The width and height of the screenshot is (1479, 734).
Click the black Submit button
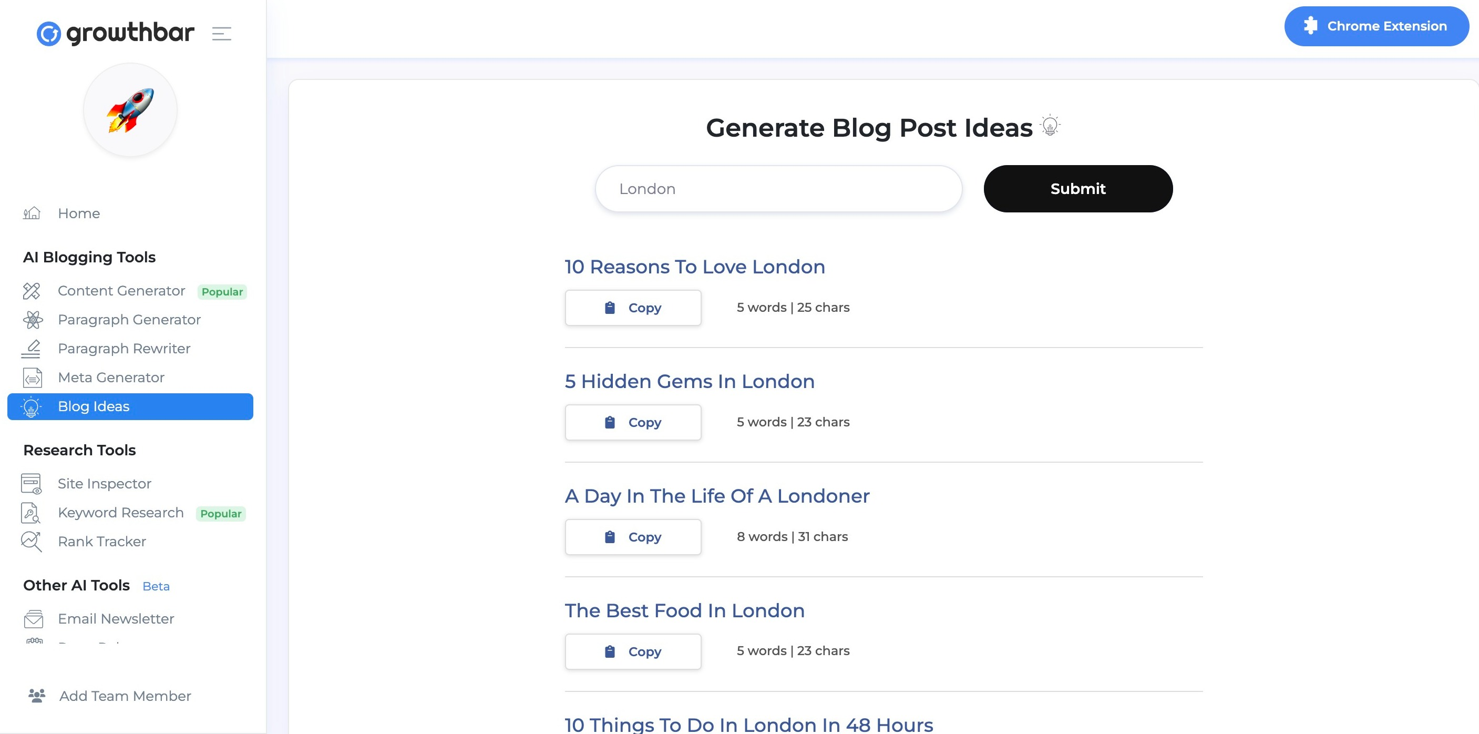pos(1077,189)
